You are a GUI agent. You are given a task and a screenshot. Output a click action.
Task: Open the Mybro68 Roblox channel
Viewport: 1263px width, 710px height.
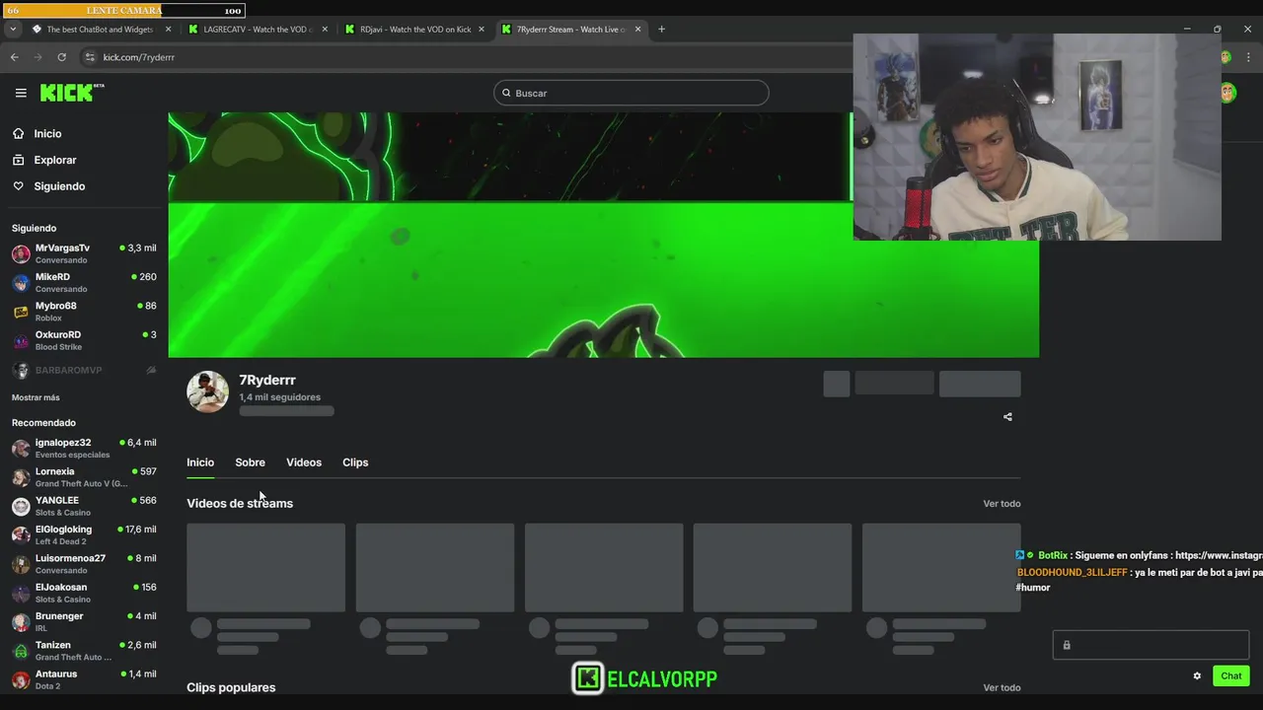point(84,312)
